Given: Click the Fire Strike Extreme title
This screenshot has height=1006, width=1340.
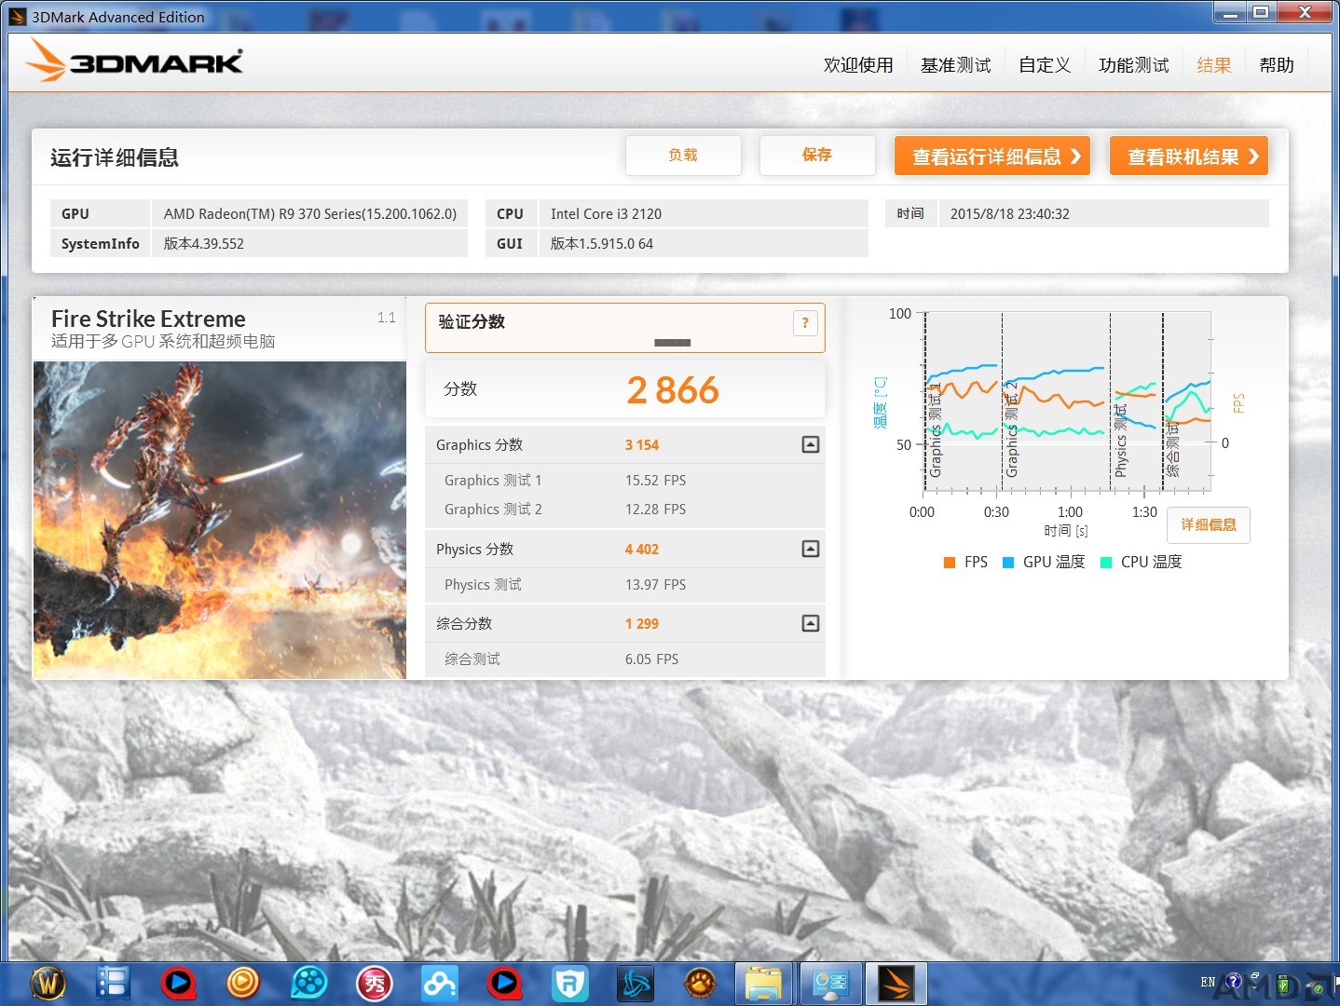Looking at the screenshot, I should pos(148,319).
